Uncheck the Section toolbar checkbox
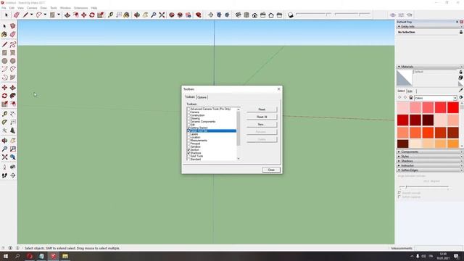464x261 pixels. 188,150
